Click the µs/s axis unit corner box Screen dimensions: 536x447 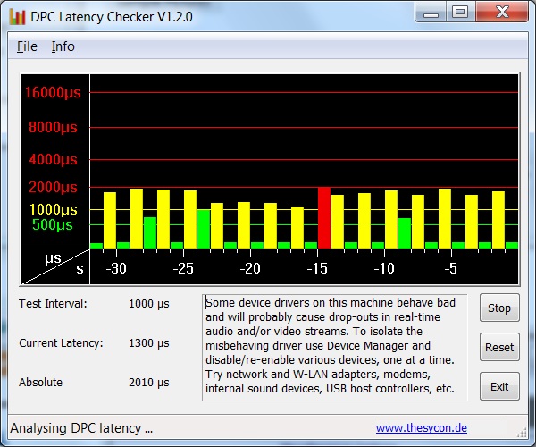coord(55,266)
